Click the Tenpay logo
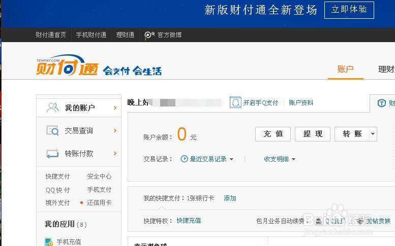This screenshot has height=246, width=395. click(x=67, y=65)
